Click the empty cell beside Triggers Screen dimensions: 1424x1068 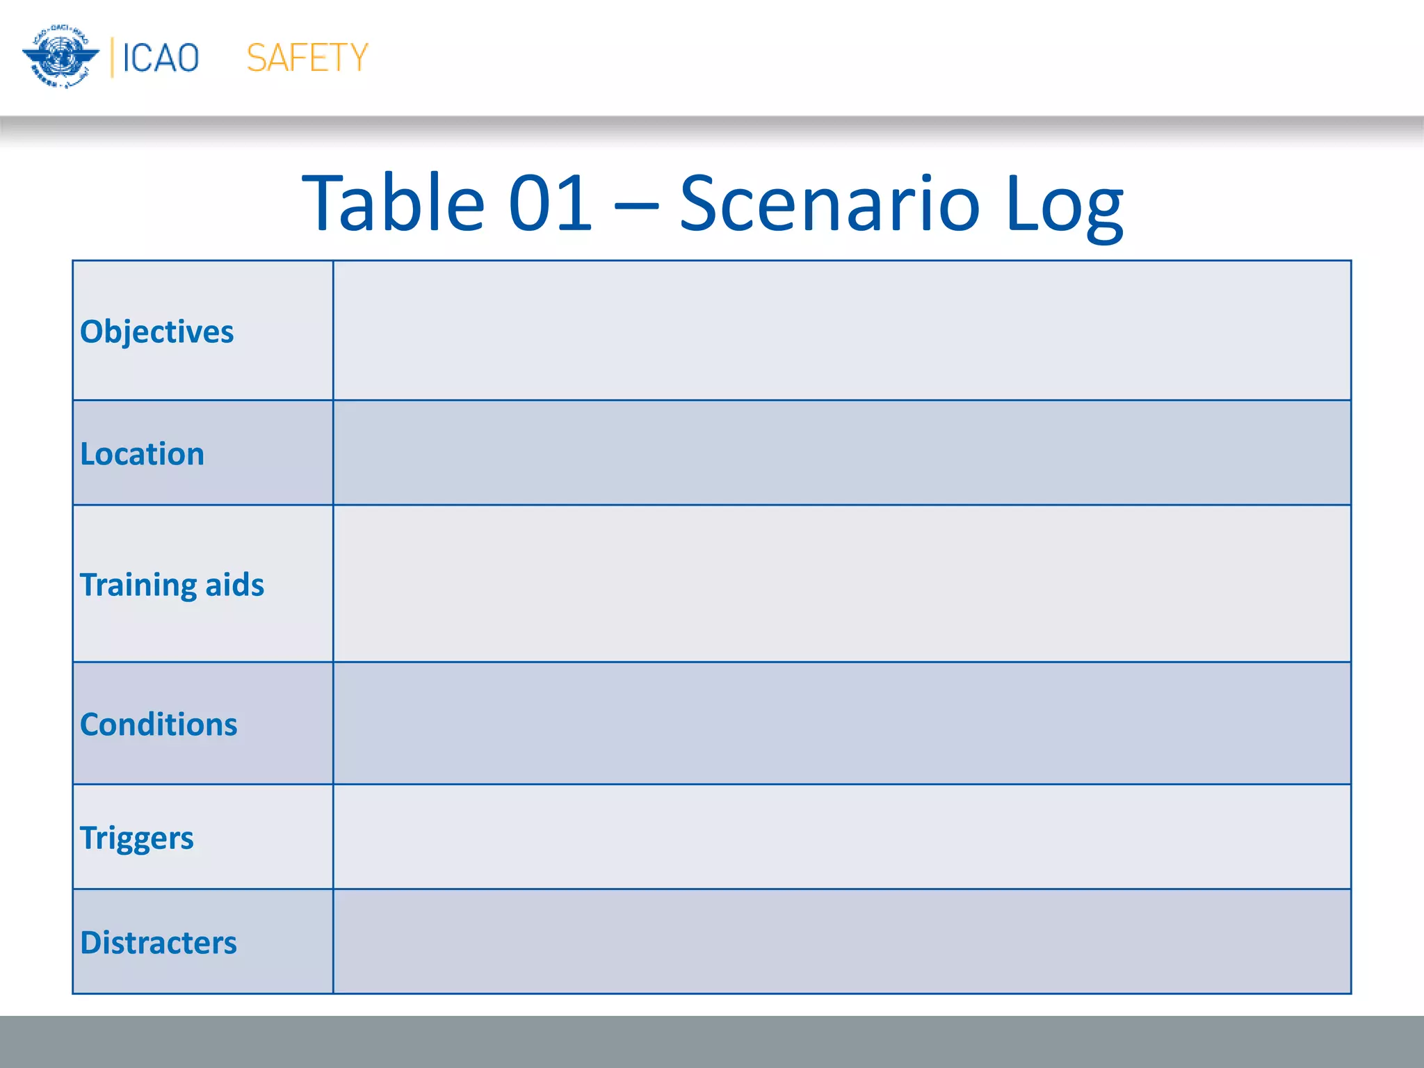(x=842, y=837)
